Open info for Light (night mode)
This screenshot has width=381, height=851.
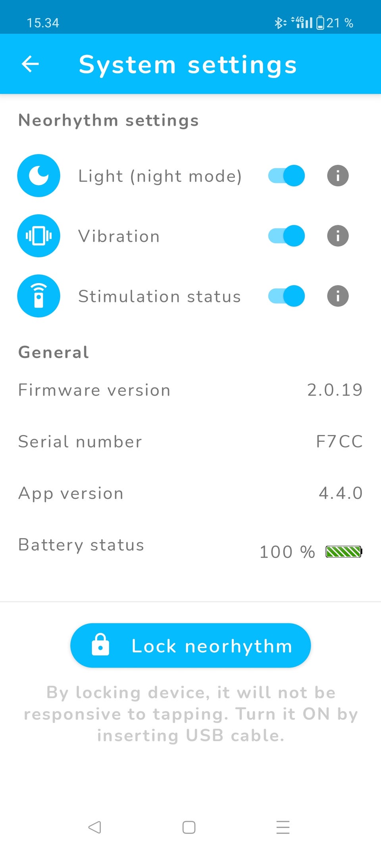point(338,176)
